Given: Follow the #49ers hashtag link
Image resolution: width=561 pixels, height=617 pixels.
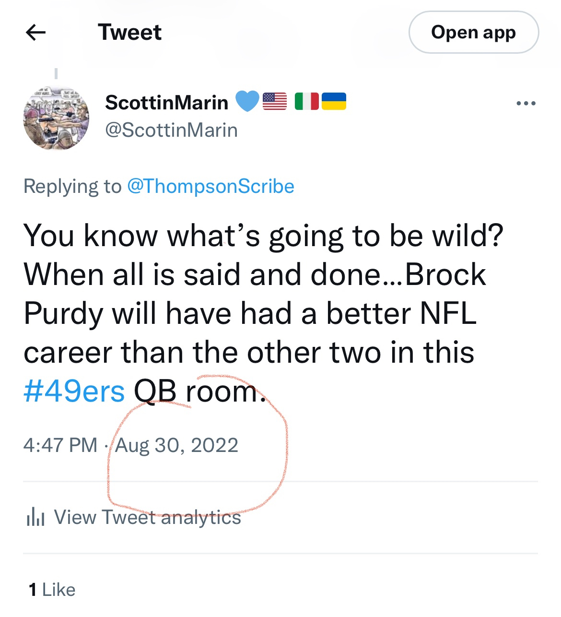Looking at the screenshot, I should click(x=74, y=391).
